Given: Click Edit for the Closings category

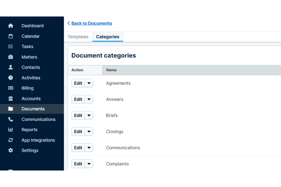Looking at the screenshot, I should tap(78, 132).
